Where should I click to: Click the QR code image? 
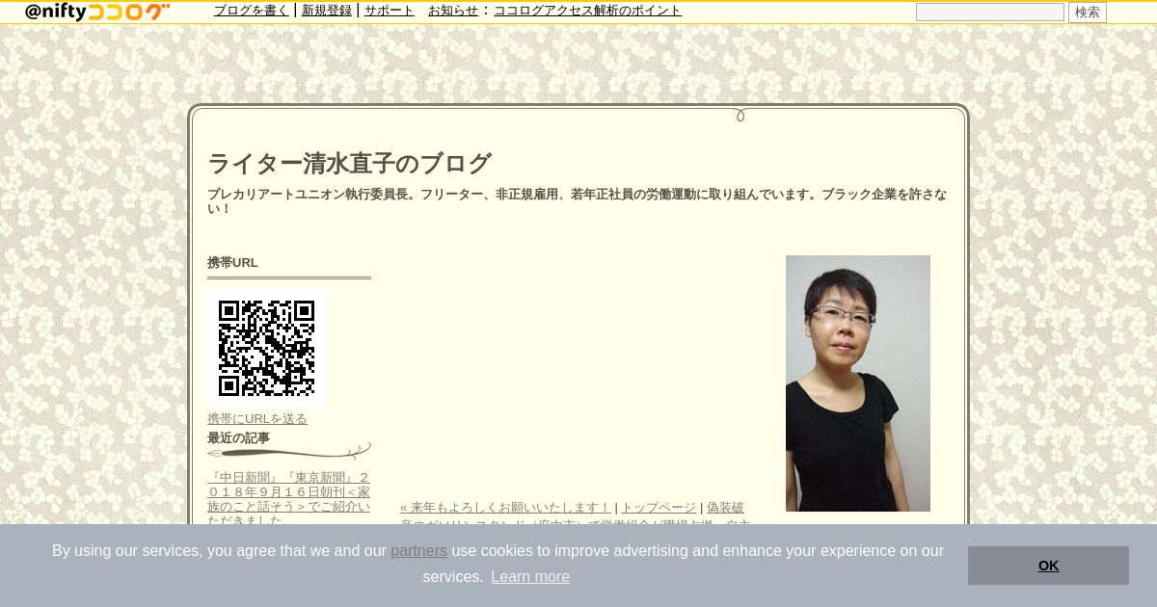(267, 348)
